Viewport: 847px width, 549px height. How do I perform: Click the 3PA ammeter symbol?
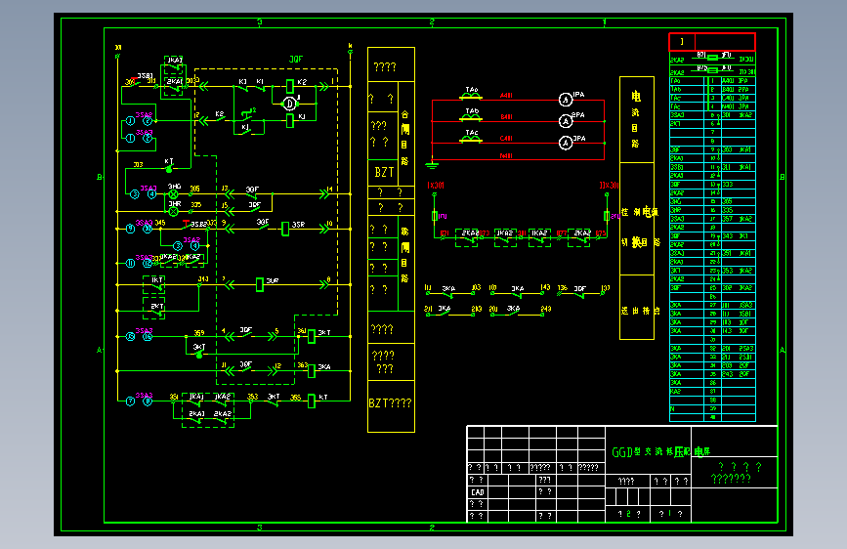click(565, 143)
